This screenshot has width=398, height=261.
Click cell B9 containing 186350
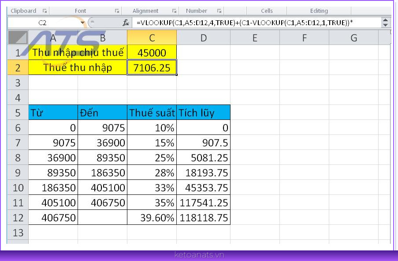(x=103, y=172)
